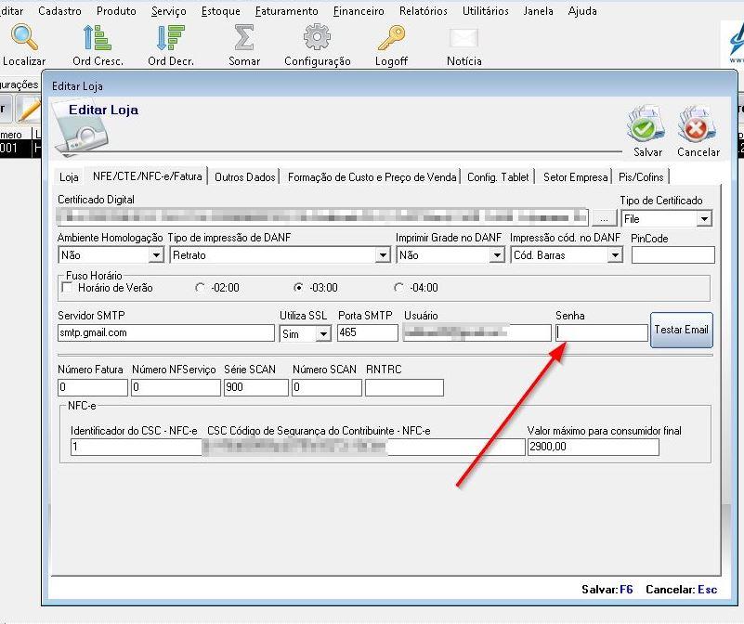Expand the Utiliza SSL dropdown
Image resolution: width=744 pixels, height=624 pixels.
pyautogui.click(x=323, y=333)
